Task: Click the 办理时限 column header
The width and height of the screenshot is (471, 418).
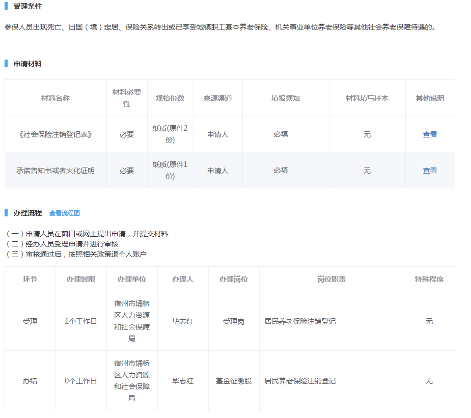Action: point(81,279)
